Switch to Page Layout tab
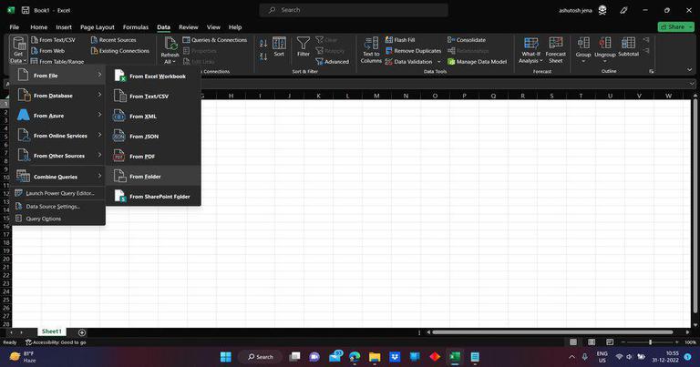The width and height of the screenshot is (700, 367). (x=98, y=27)
